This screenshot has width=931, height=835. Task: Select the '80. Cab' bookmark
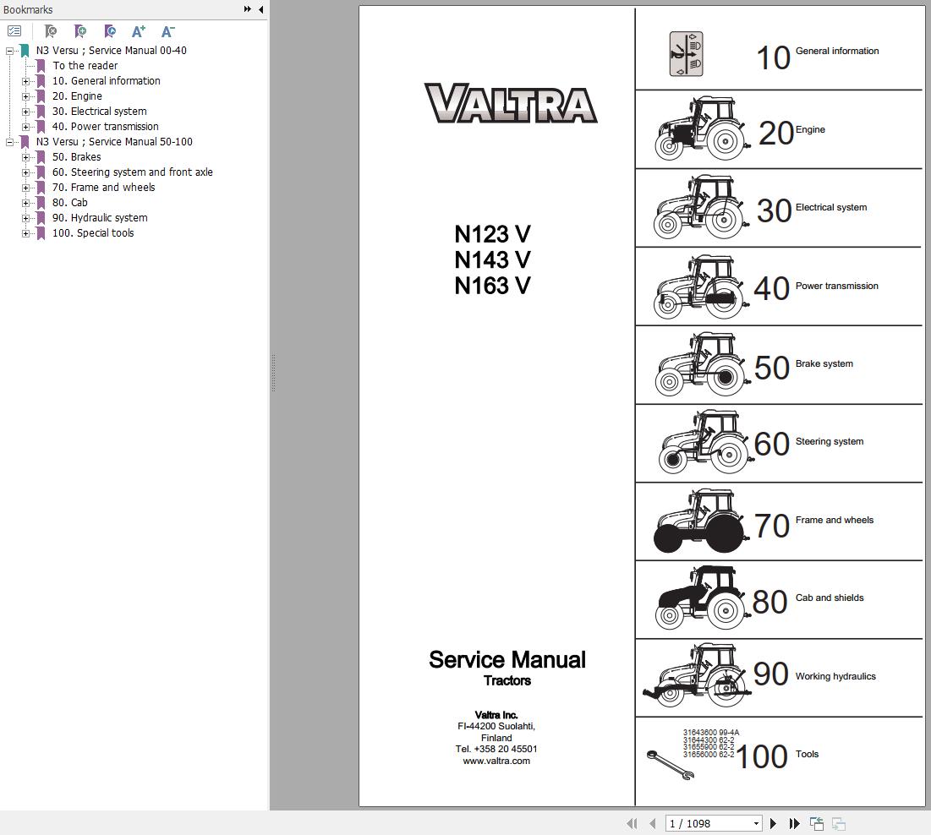[69, 202]
